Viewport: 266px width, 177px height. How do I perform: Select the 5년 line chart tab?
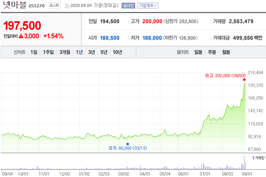pos(104,52)
